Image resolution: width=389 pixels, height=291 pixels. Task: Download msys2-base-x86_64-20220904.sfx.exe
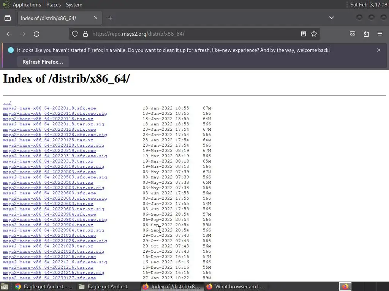tap(49, 214)
